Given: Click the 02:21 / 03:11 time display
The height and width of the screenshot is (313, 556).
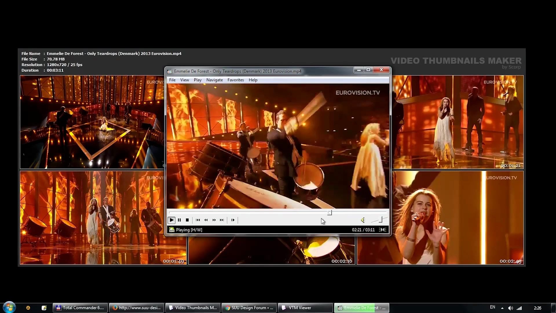Looking at the screenshot, I should [x=363, y=230].
